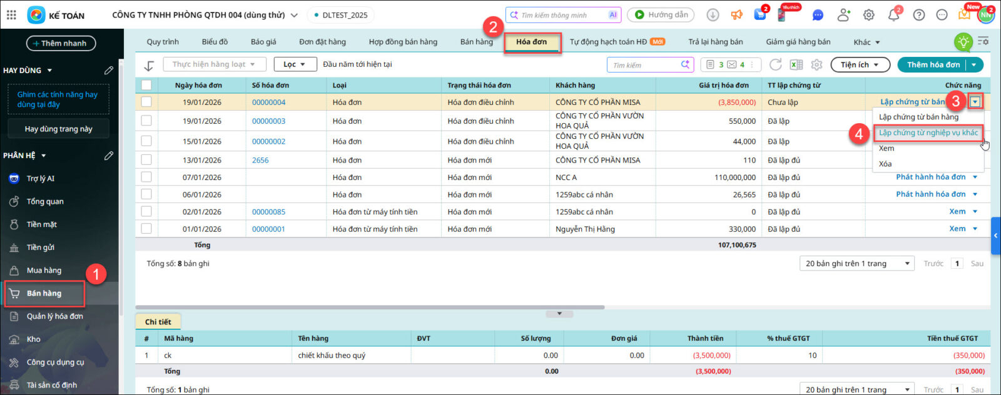Check the row for invoice 2656
Image resolution: width=1001 pixels, height=395 pixels.
pos(146,160)
